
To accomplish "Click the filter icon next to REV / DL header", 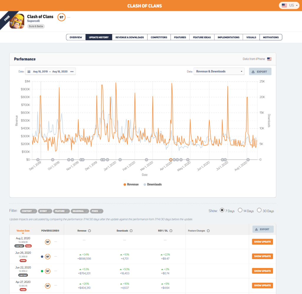I will [x=171, y=231].
